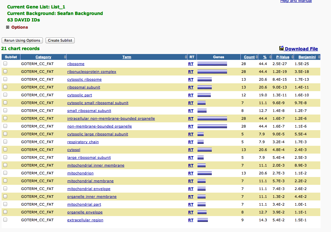Select P-value 2.5E-27 in ribosome row
The height and width of the screenshot is (232, 331).
[279, 64]
